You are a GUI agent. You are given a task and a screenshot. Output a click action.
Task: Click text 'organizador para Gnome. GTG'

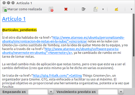click(x=25, y=79)
